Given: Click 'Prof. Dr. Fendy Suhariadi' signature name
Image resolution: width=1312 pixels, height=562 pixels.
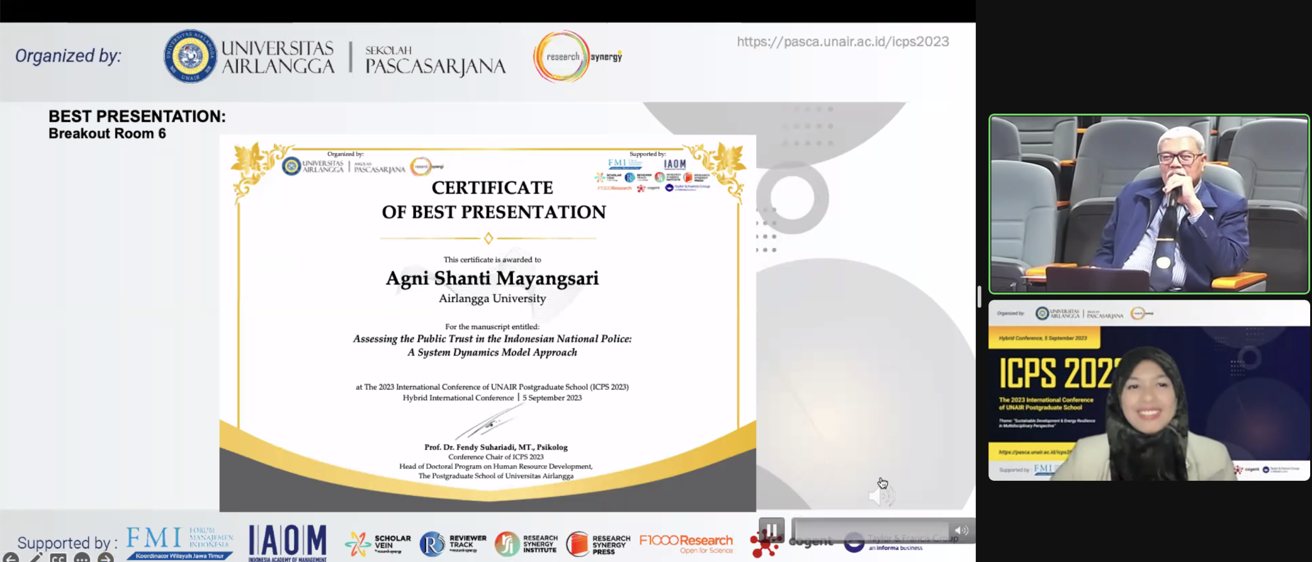Looking at the screenshot, I should click(496, 447).
